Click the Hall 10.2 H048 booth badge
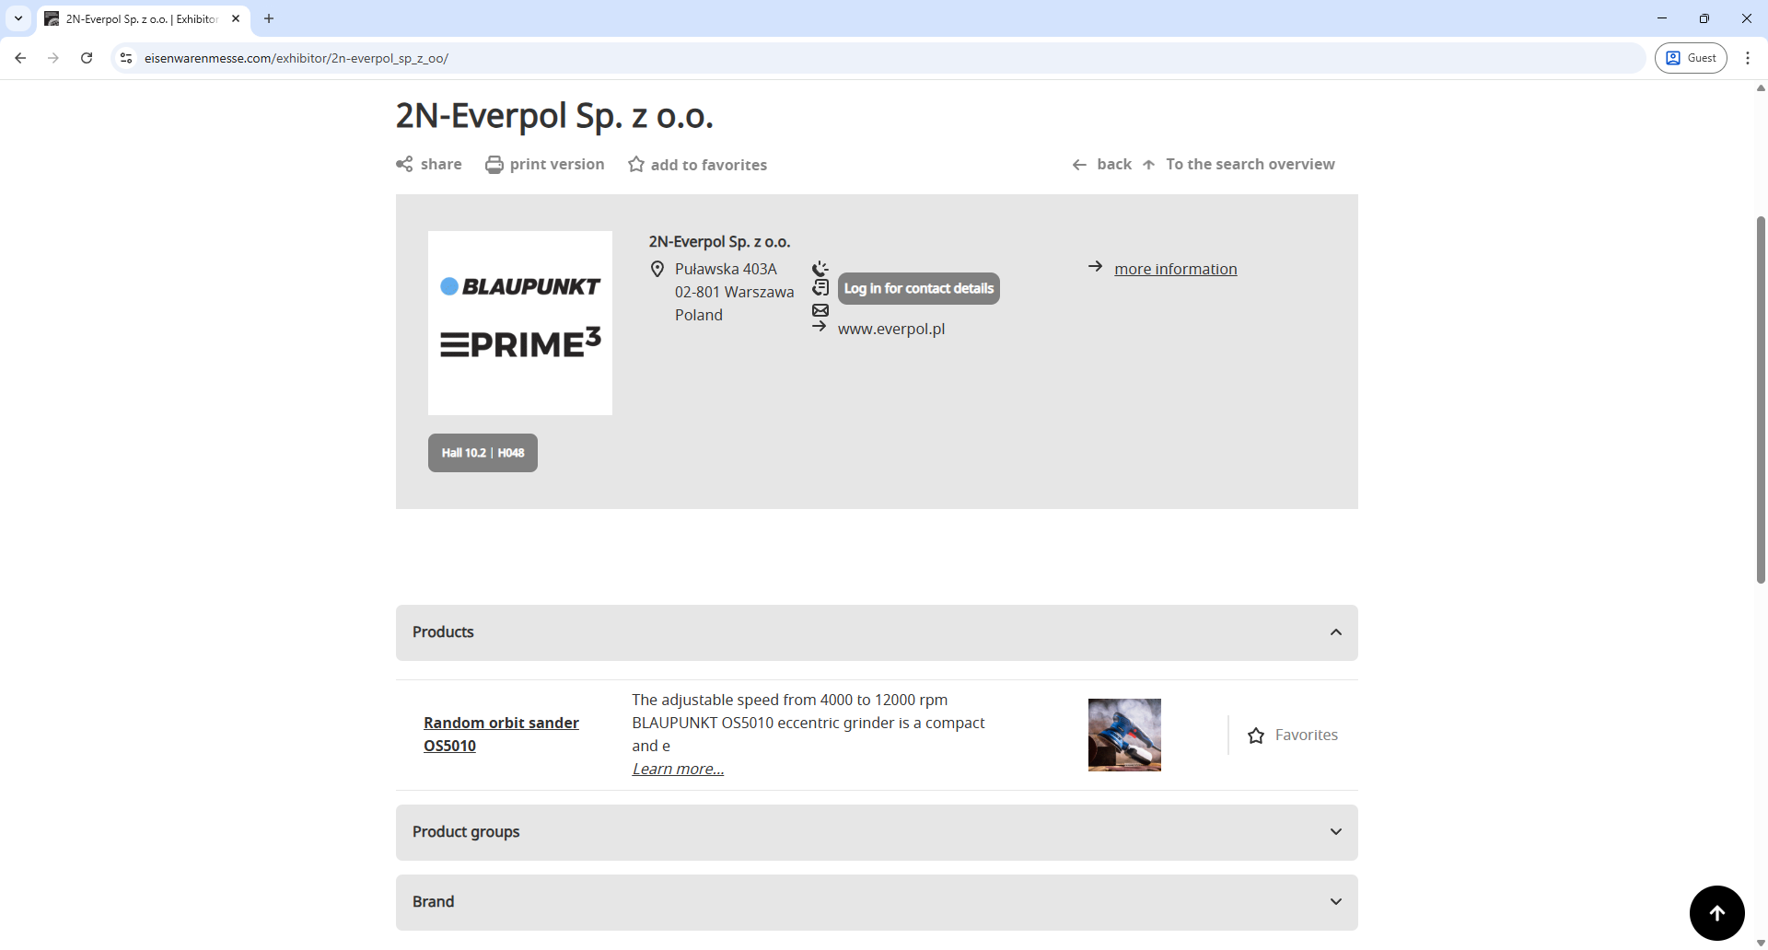Screen dimensions: 1768x950 483,452
